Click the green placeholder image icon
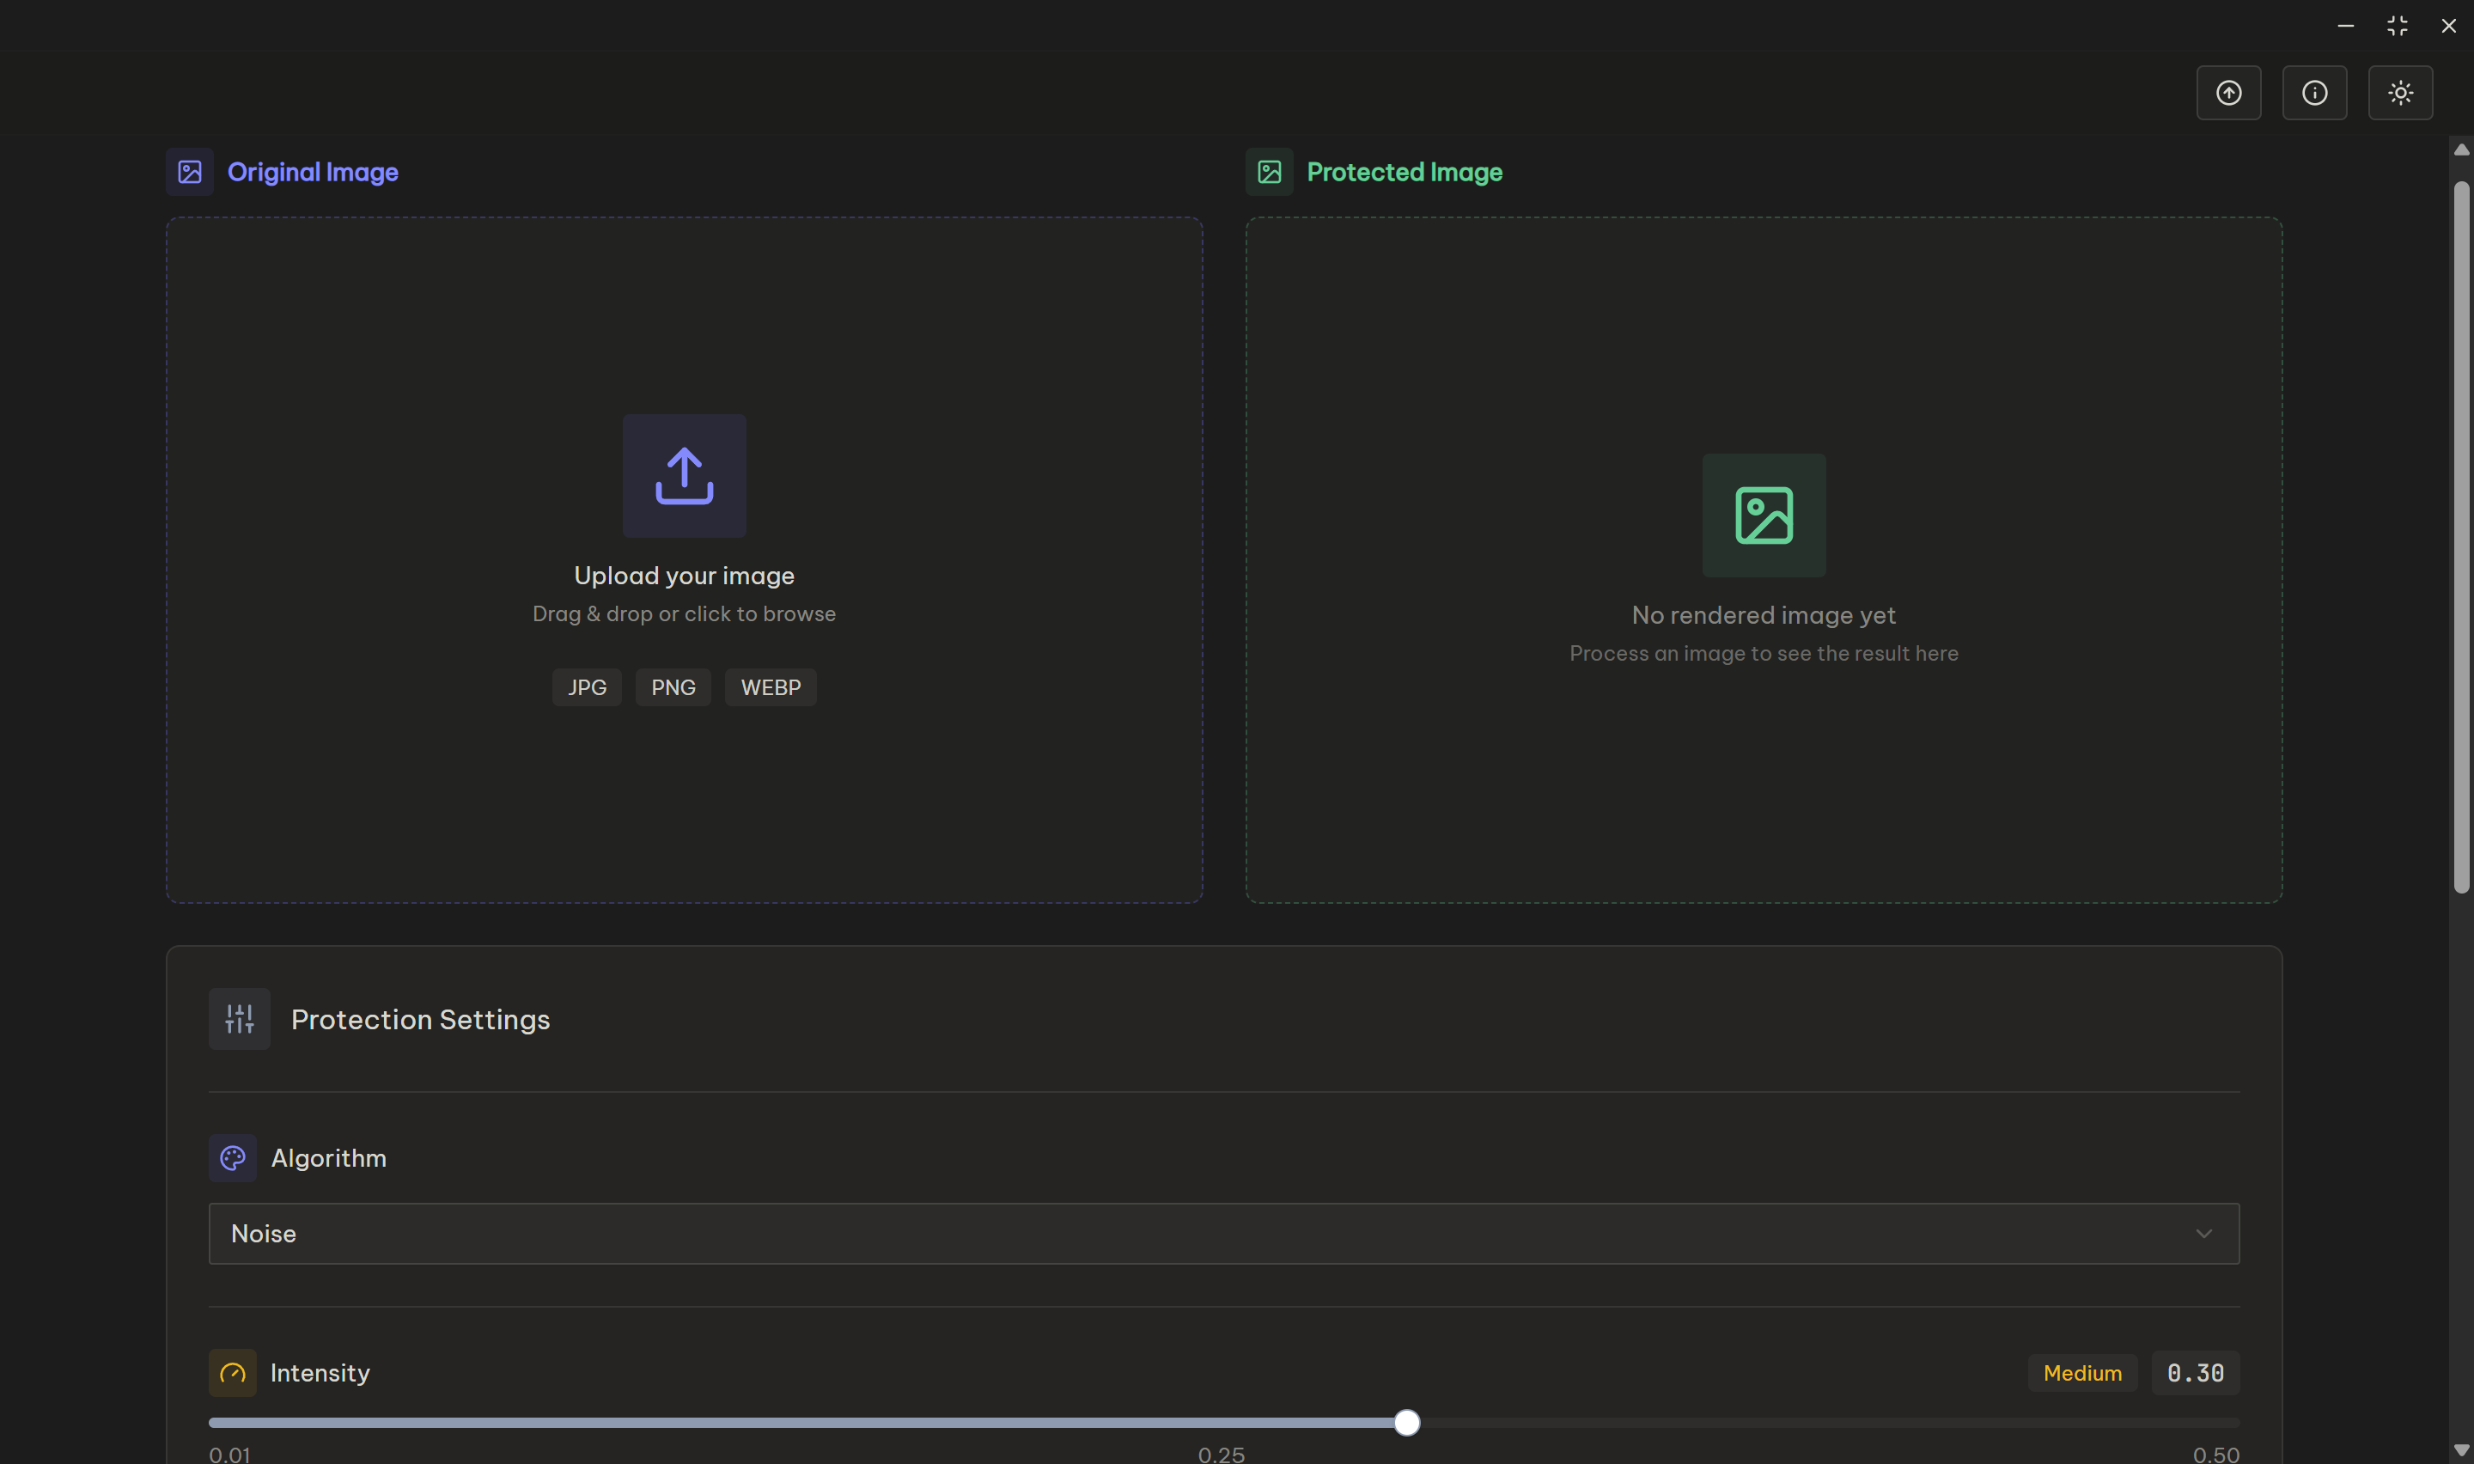 [x=1763, y=515]
